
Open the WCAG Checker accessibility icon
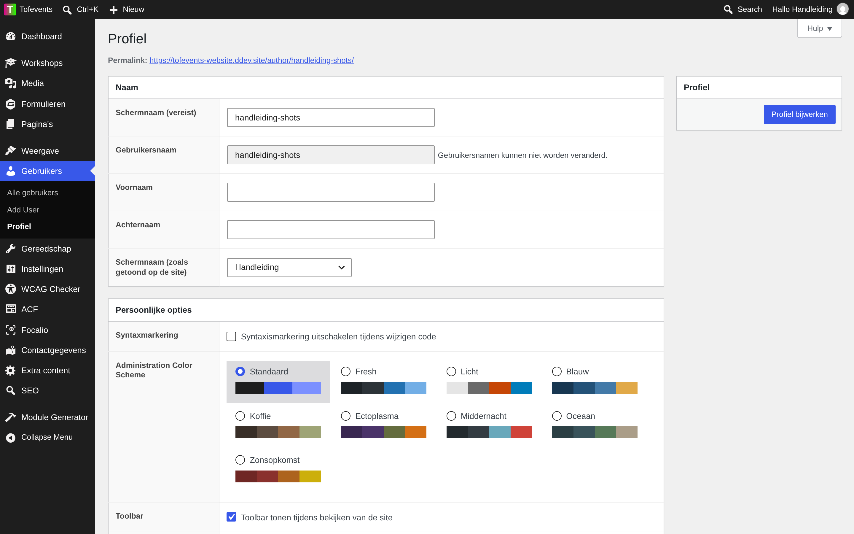tap(11, 289)
